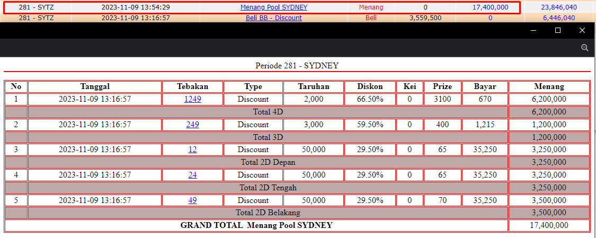Click the Kei column header

click(x=410, y=87)
